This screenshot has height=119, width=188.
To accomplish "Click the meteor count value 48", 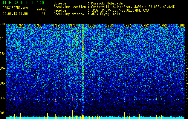I will point(43,14).
